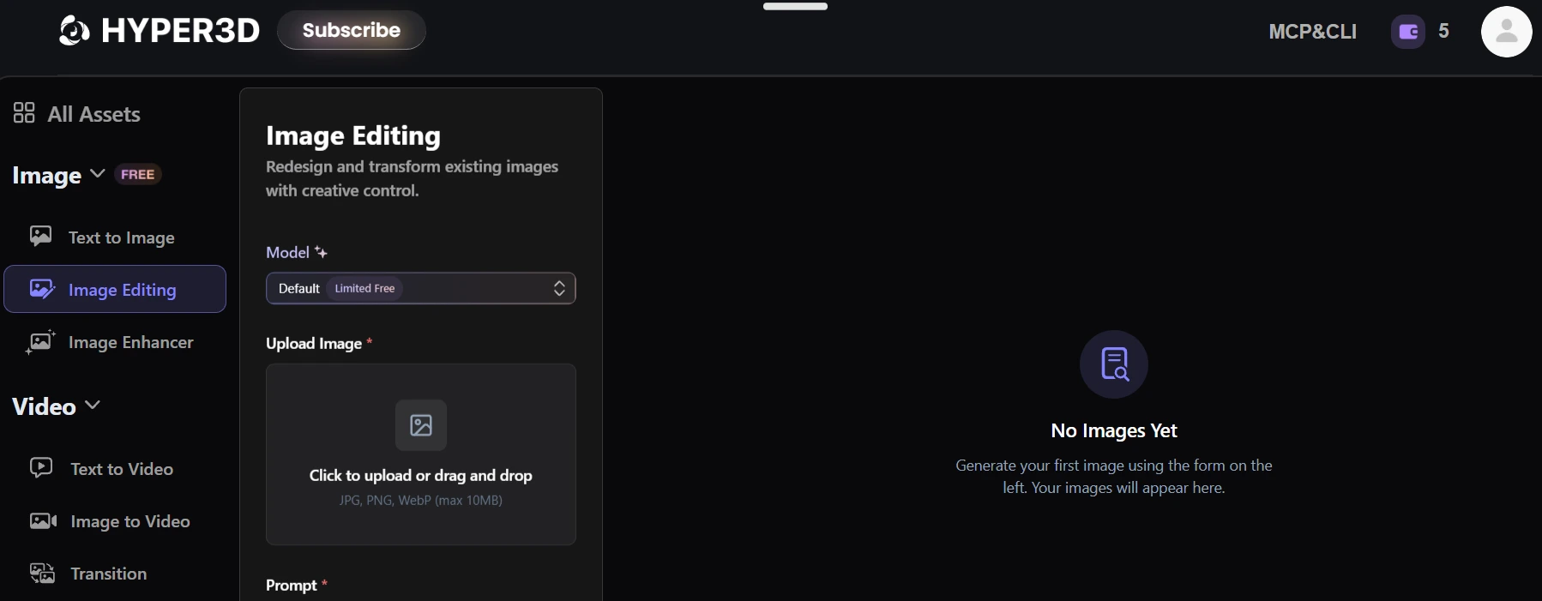Image resolution: width=1542 pixels, height=601 pixels.
Task: Collapse the Image section chevron
Action: tap(98, 174)
